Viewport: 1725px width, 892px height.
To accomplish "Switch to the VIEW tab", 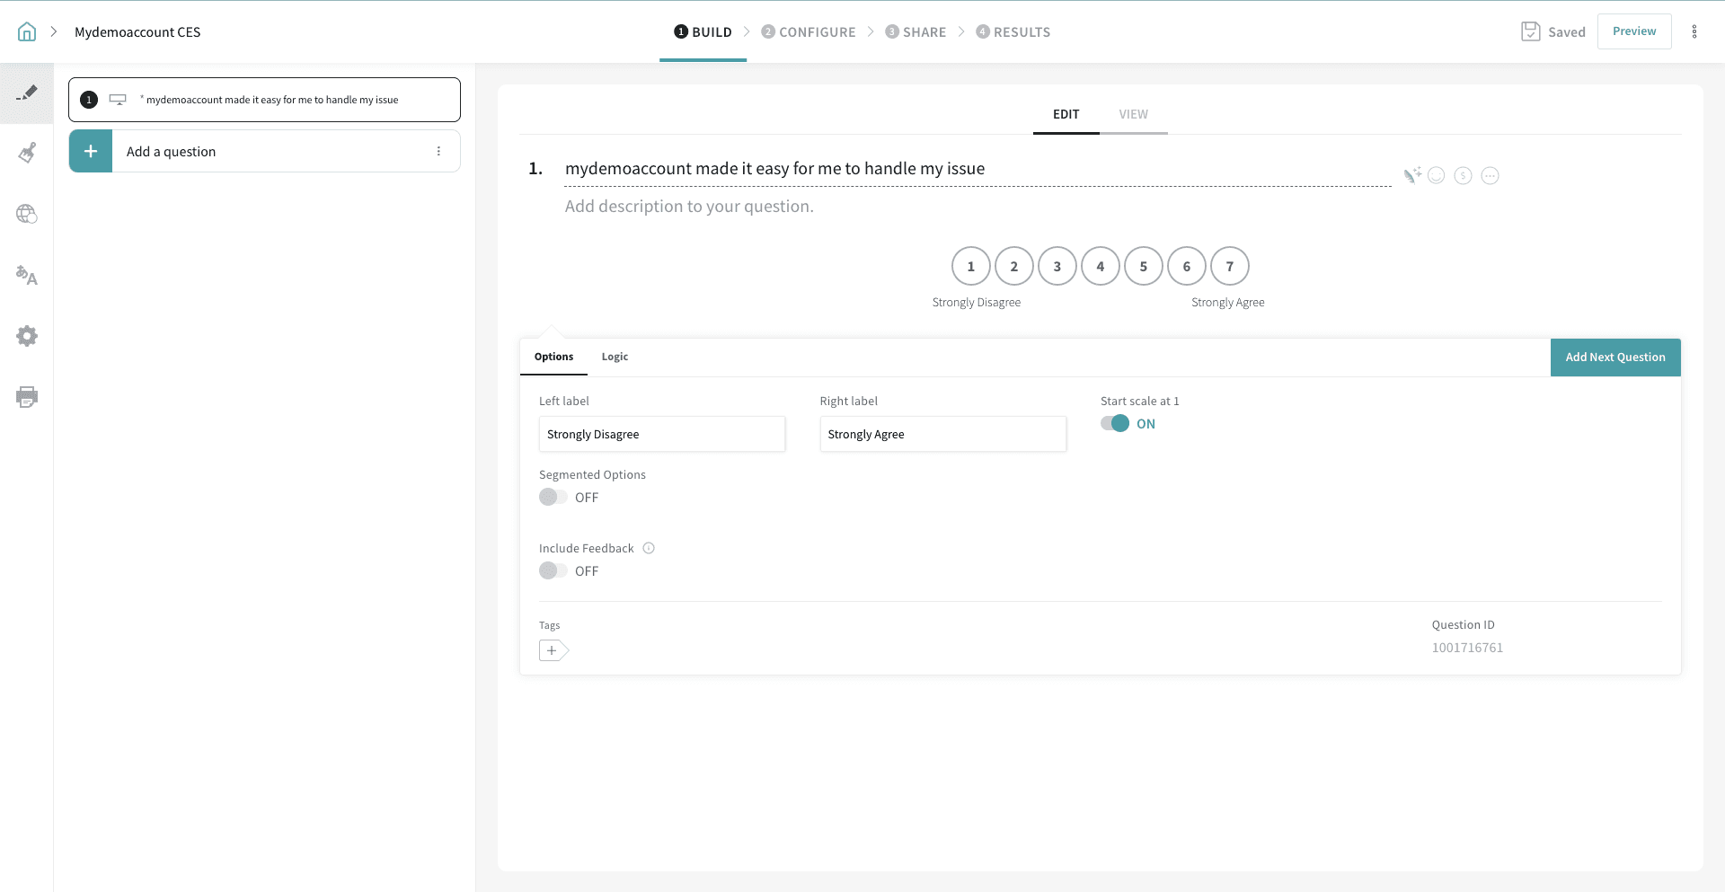I will pyautogui.click(x=1133, y=114).
